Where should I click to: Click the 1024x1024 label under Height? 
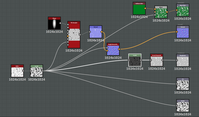click(x=183, y=114)
